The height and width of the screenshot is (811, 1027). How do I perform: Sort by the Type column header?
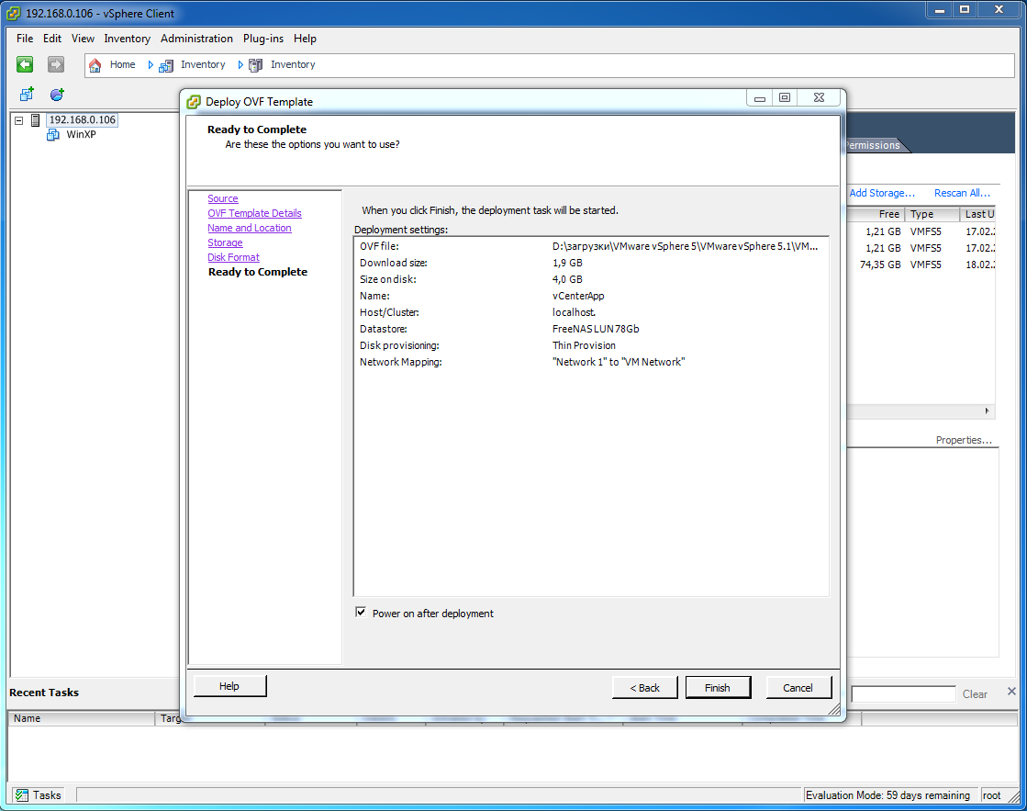[932, 214]
